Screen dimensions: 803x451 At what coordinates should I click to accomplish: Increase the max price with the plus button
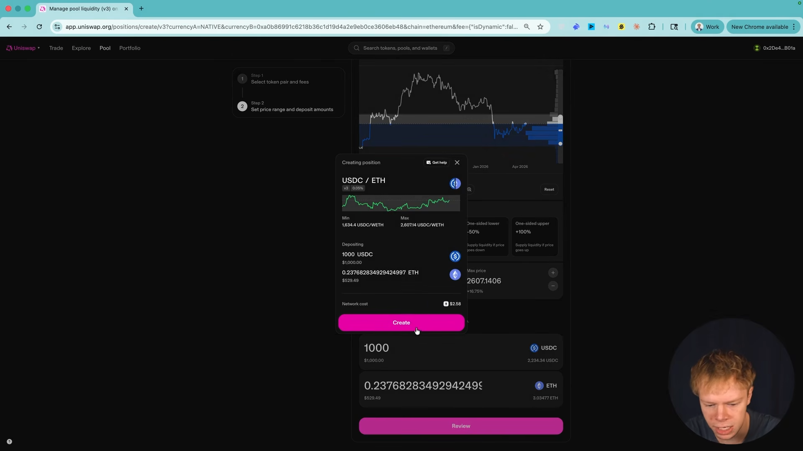pyautogui.click(x=553, y=273)
